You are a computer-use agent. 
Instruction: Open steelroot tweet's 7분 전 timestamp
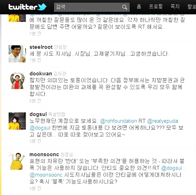point(35,60)
